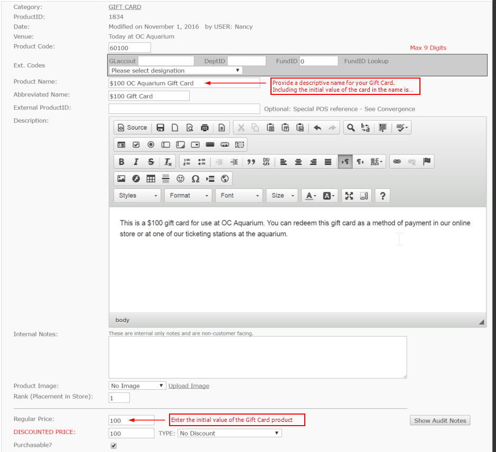Click the Preview document icon
The image size is (496, 452).
[x=190, y=128]
